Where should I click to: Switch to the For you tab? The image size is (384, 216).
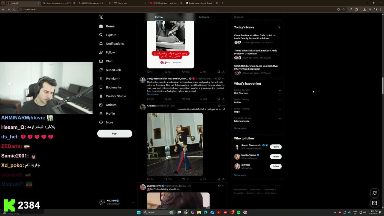[x=159, y=17]
